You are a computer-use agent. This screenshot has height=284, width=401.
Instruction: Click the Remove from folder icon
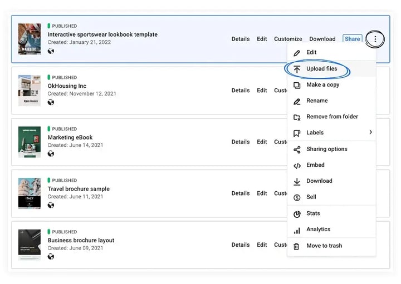(x=297, y=117)
